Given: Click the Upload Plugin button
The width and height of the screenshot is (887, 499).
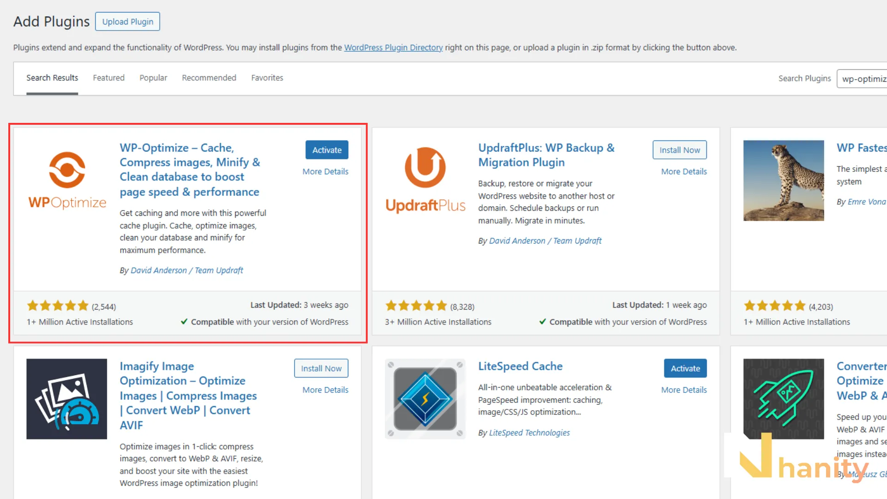Looking at the screenshot, I should 128,22.
